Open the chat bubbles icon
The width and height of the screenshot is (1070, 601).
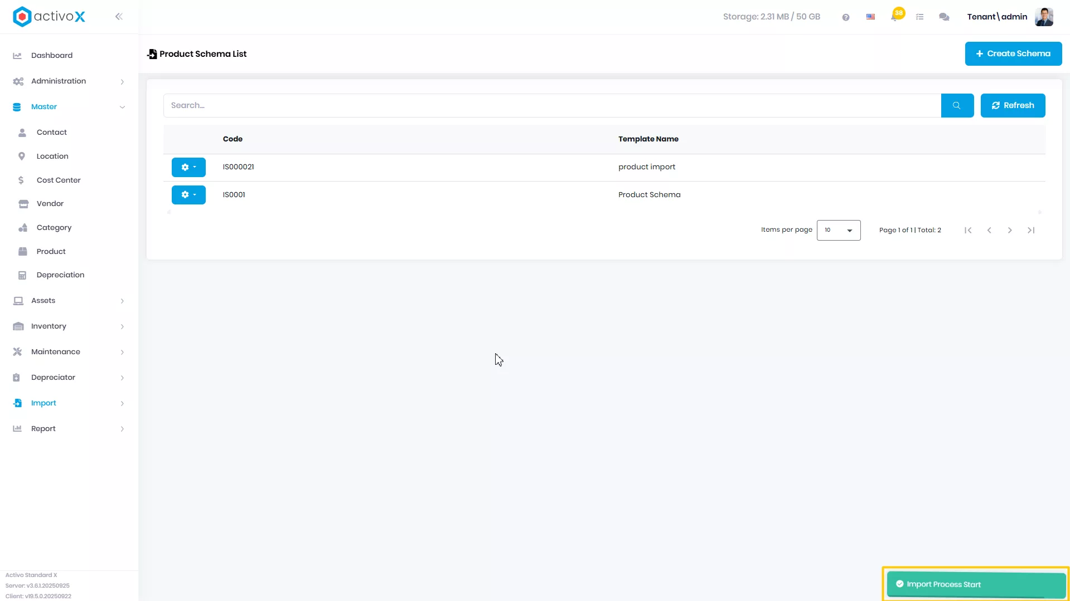[944, 17]
